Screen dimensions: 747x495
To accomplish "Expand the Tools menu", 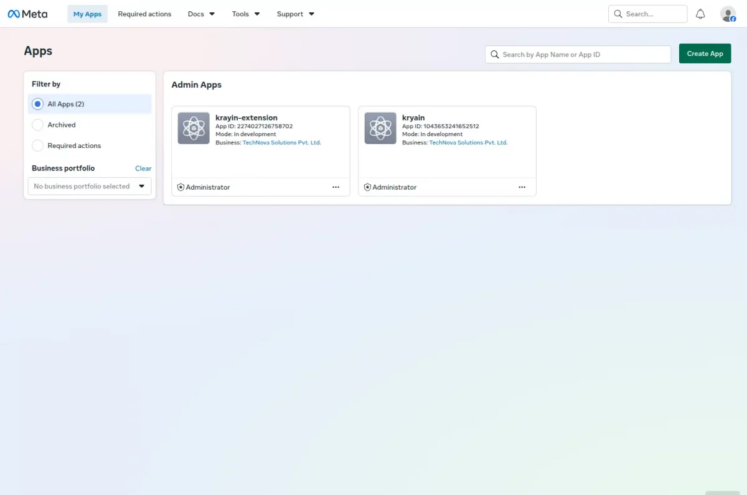I will click(x=246, y=14).
